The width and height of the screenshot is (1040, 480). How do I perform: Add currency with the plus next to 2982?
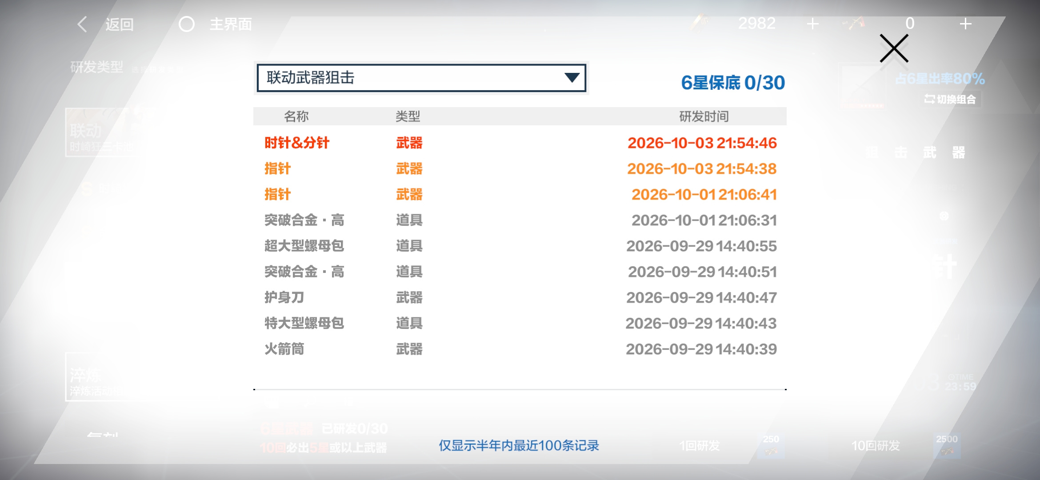pos(812,24)
